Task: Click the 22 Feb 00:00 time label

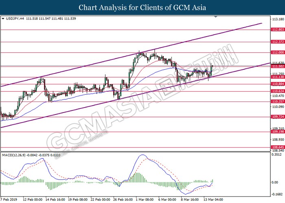Action: 100,200
